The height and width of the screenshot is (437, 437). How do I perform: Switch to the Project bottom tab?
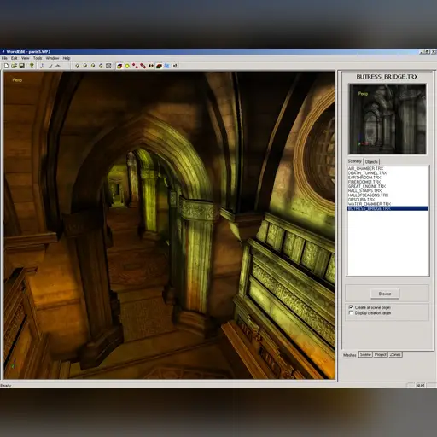point(381,354)
